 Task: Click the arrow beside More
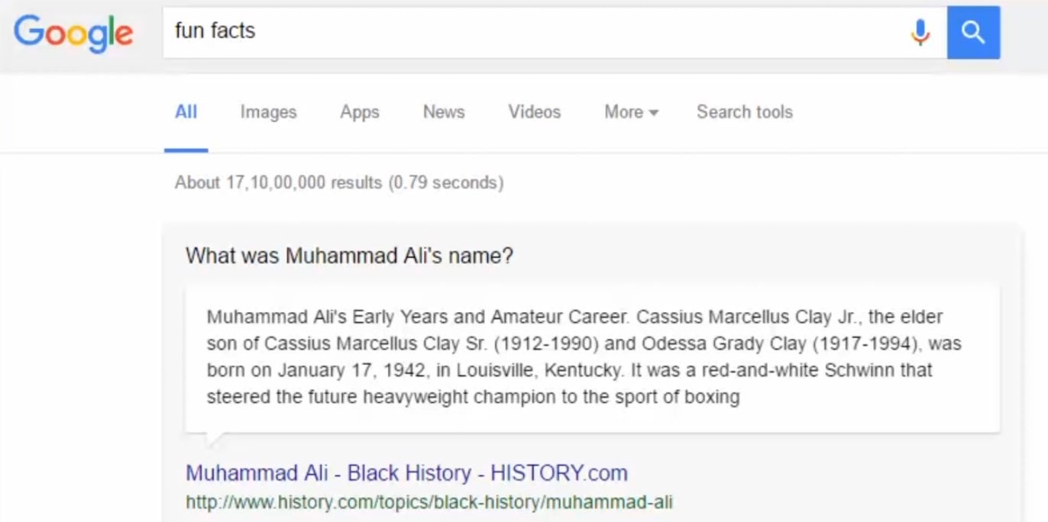point(654,113)
